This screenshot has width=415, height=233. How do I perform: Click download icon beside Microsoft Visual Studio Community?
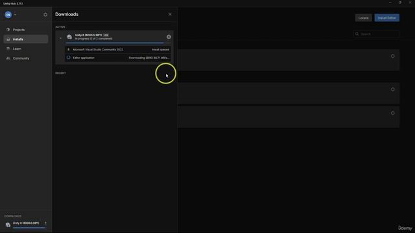[69, 49]
